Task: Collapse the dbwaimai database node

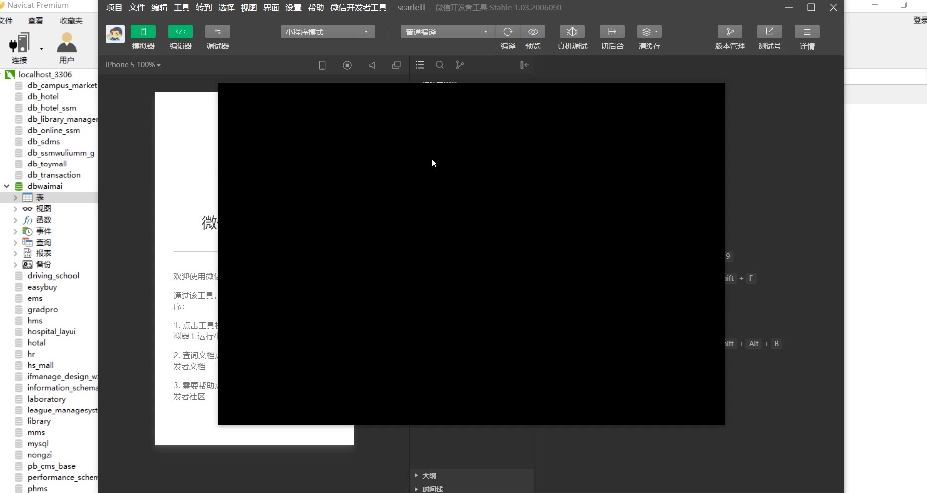Action: [x=7, y=186]
